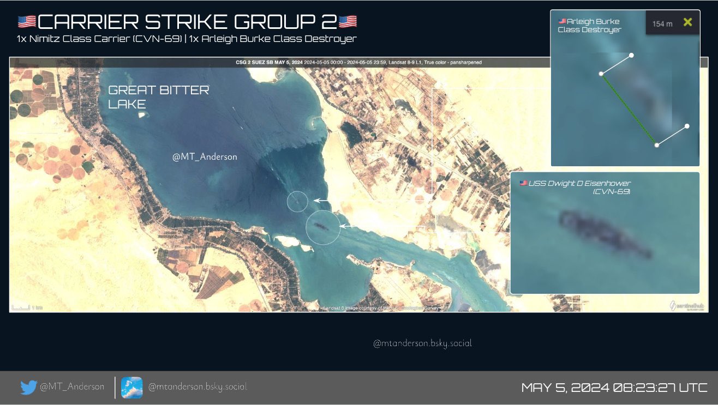Open the Eisenhower carrier close-up inset
This screenshot has height=405, width=718.
[605, 233]
